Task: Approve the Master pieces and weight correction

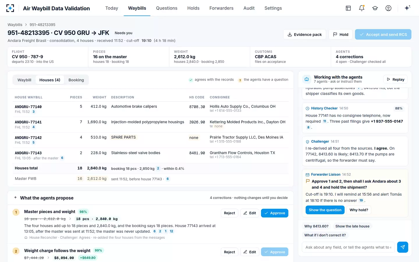Action: pyautogui.click(x=275, y=213)
